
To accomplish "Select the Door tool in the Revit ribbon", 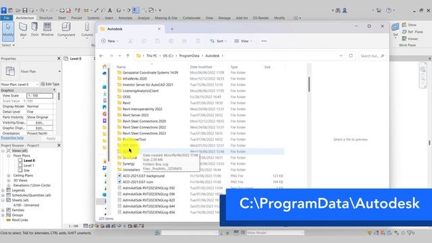I will 34,30.
